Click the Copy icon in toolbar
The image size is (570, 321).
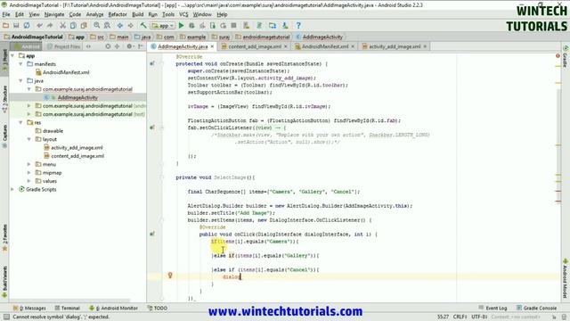click(x=73, y=26)
